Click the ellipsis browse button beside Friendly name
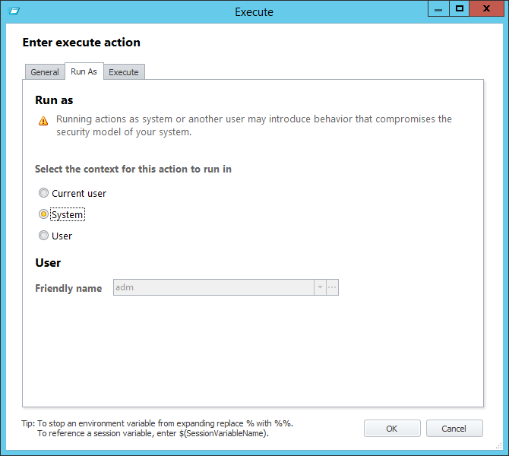This screenshot has height=456, width=509. (332, 287)
